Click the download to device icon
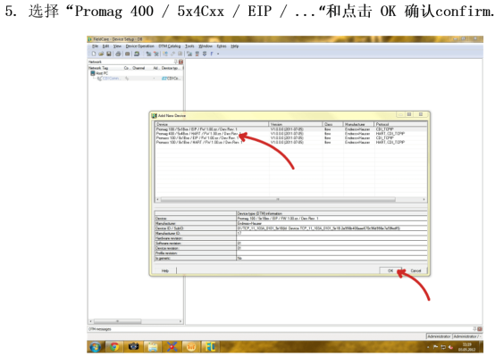 [x=205, y=54]
